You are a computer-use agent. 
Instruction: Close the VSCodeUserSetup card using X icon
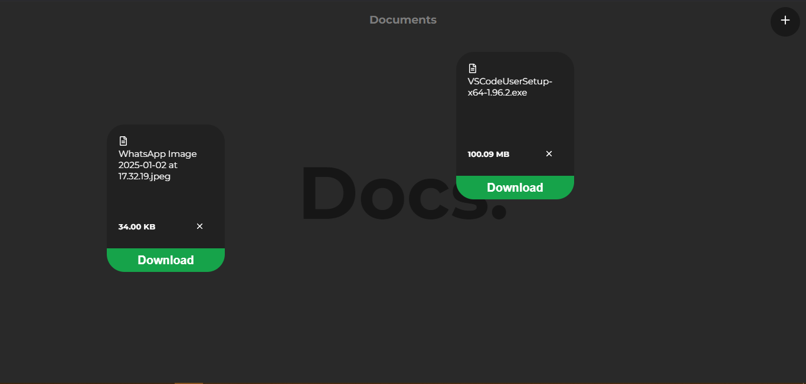(549, 154)
